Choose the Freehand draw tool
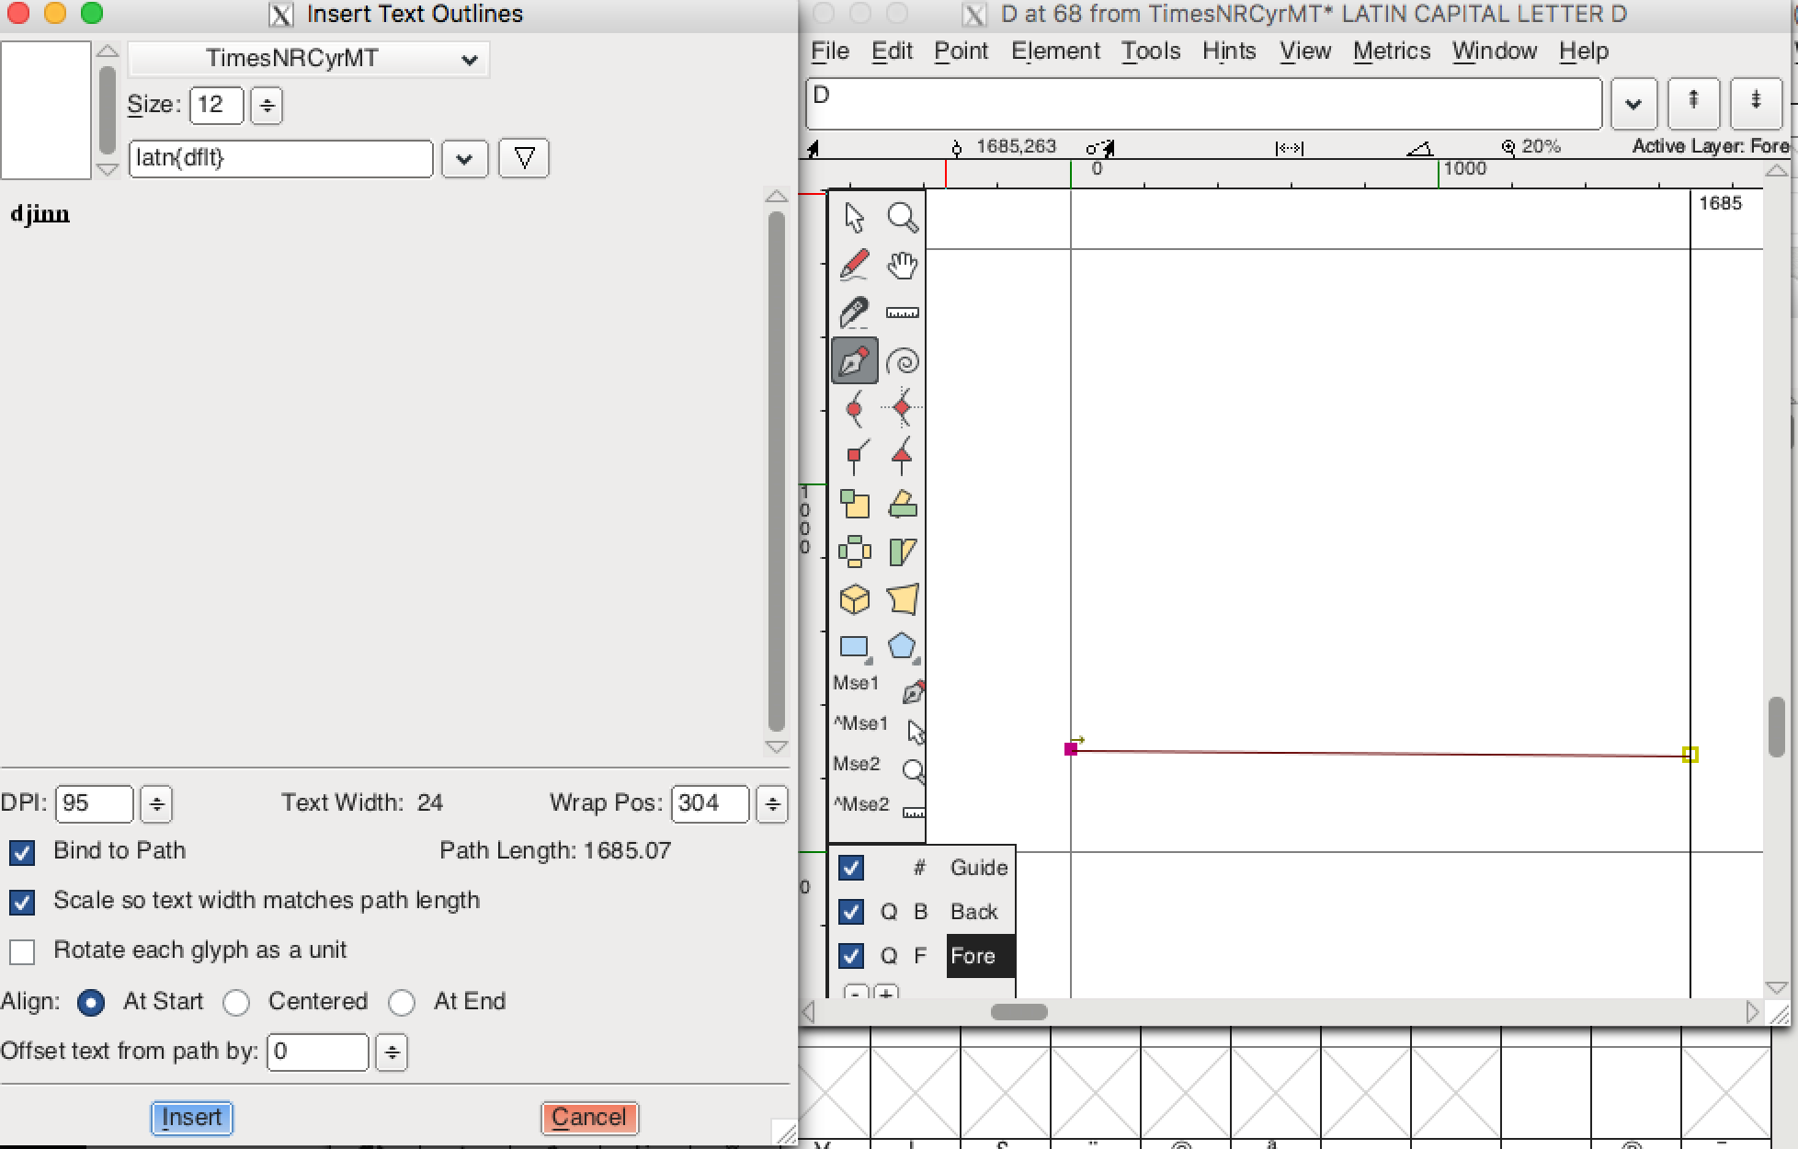Viewport: 1798px width, 1149px height. (x=854, y=266)
